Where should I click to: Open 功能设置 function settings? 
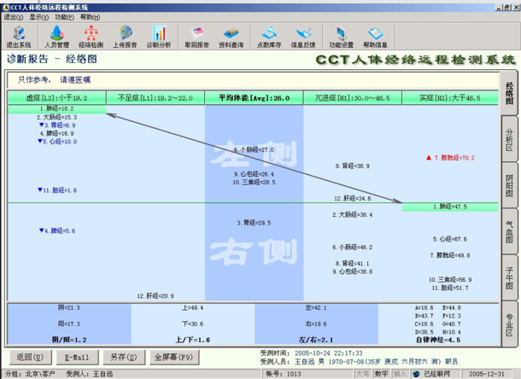342,36
